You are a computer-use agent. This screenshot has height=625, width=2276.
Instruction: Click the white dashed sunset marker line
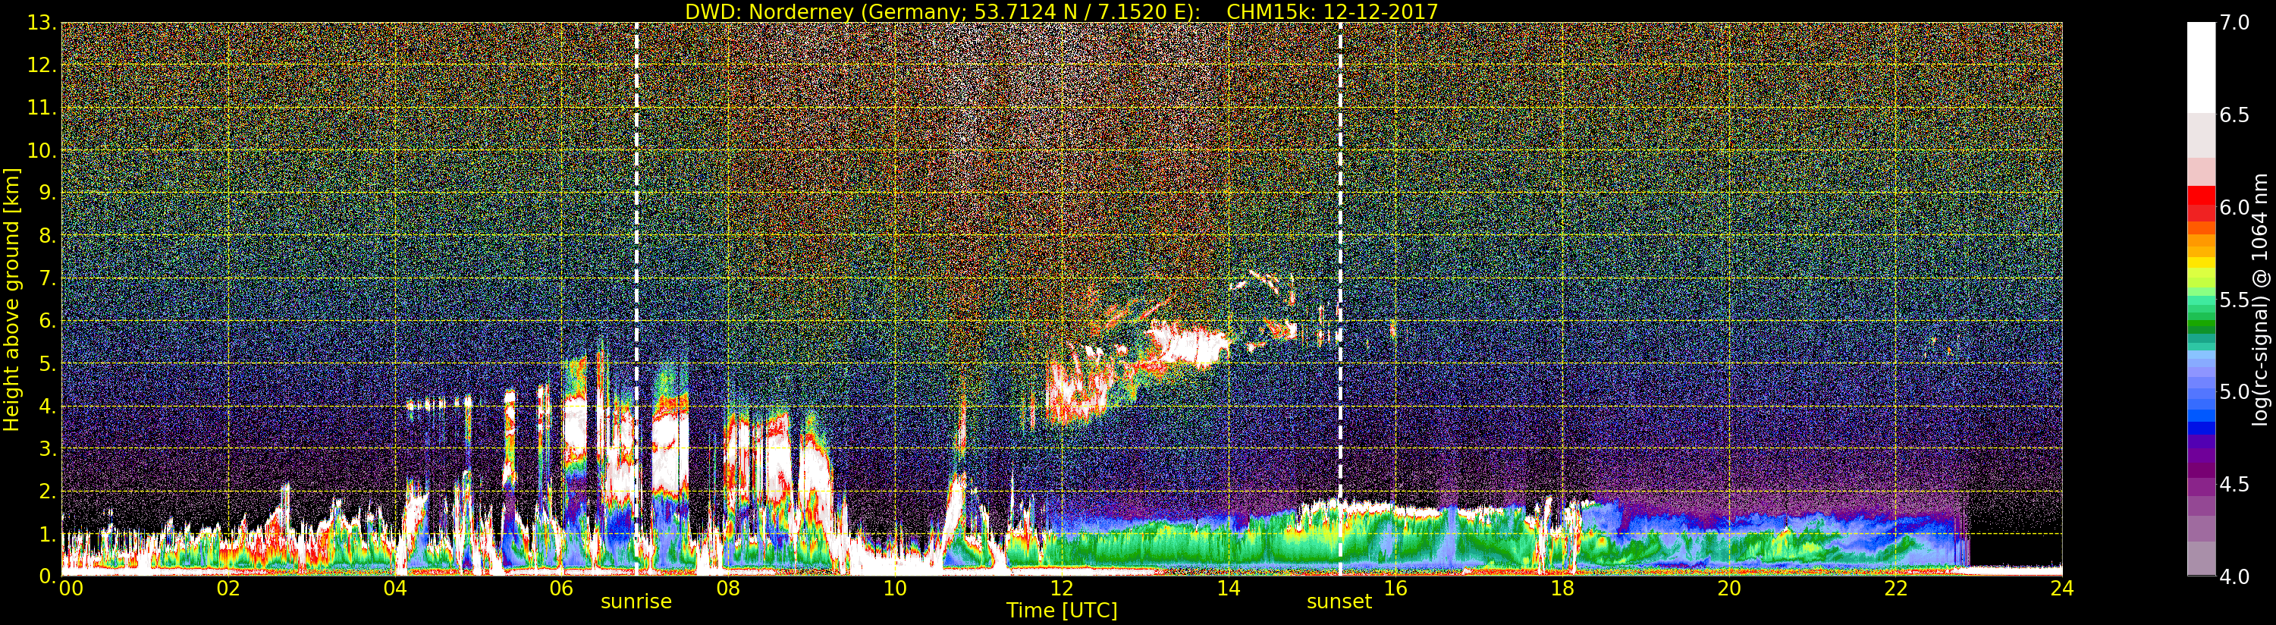pos(1340,299)
